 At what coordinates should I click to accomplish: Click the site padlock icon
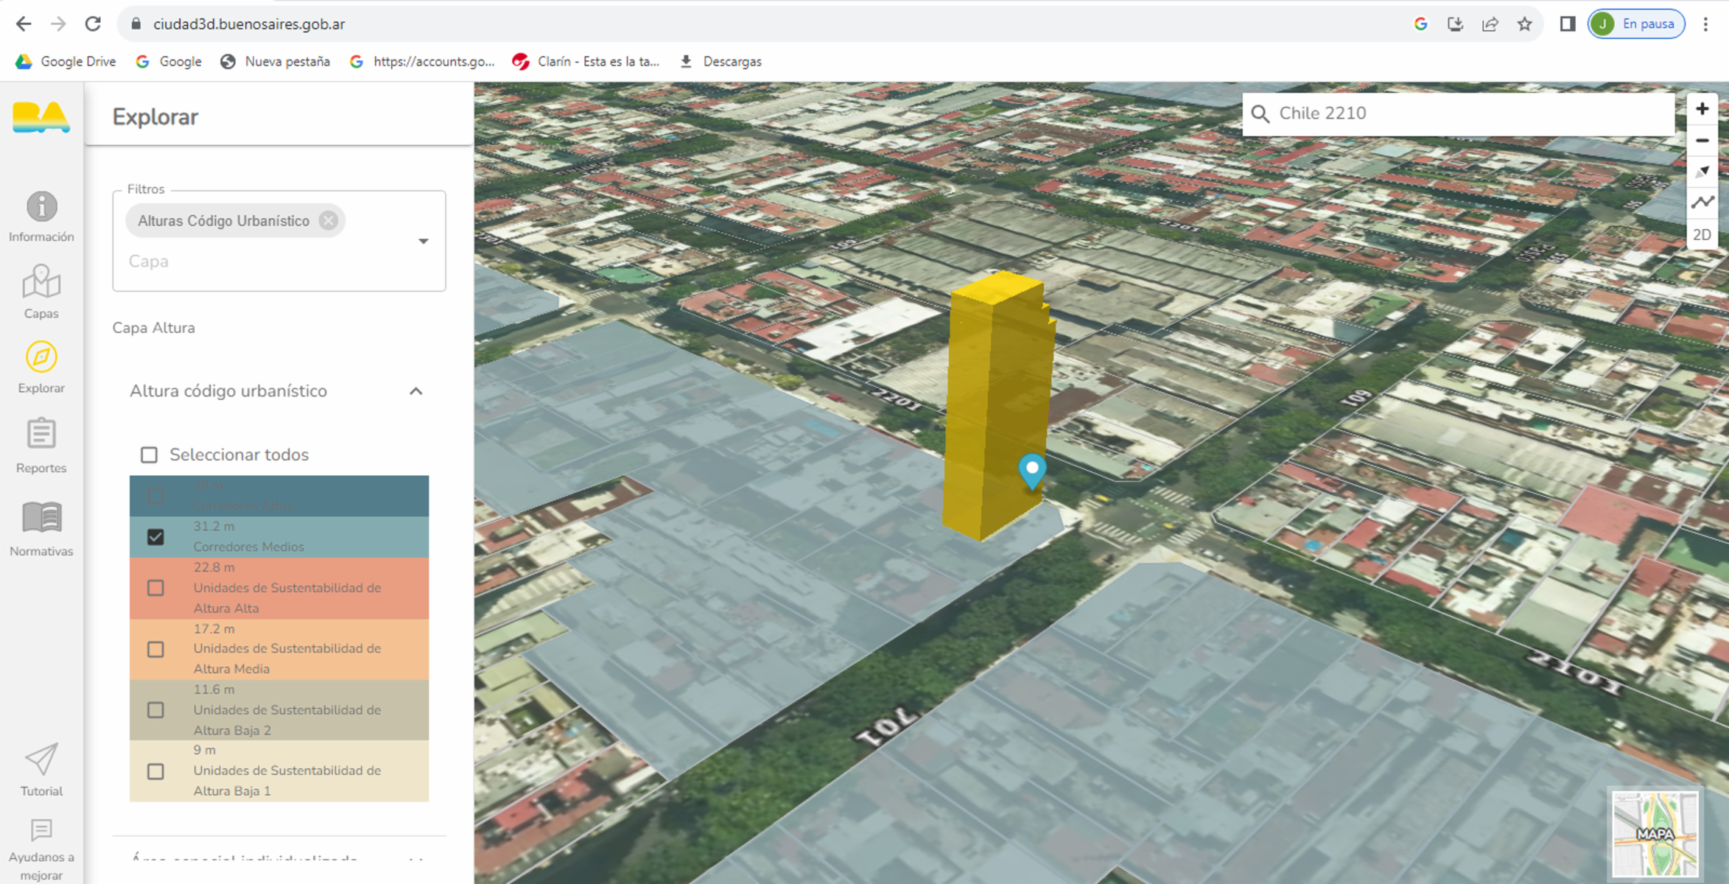pos(136,24)
